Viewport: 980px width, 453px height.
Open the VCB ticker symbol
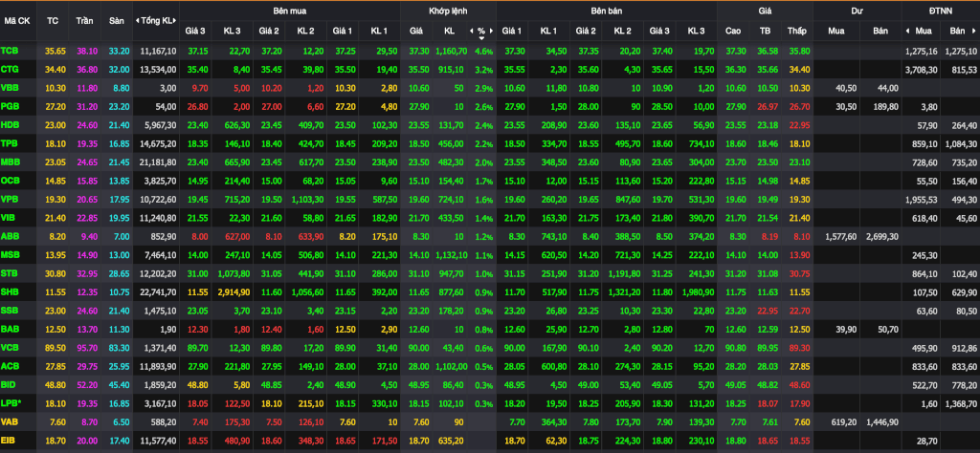(x=10, y=346)
